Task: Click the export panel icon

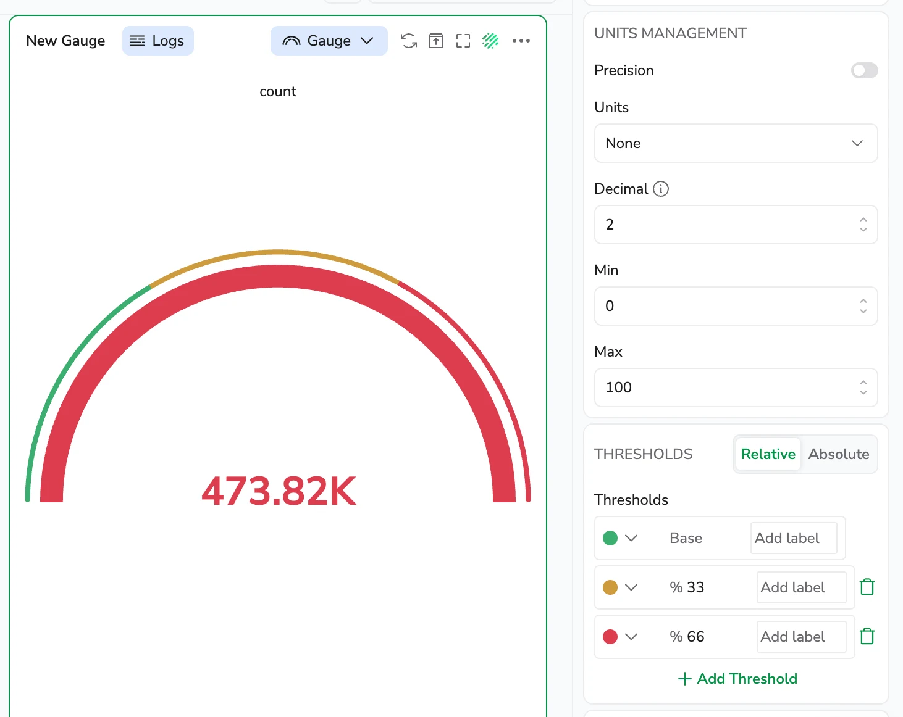Action: point(436,41)
